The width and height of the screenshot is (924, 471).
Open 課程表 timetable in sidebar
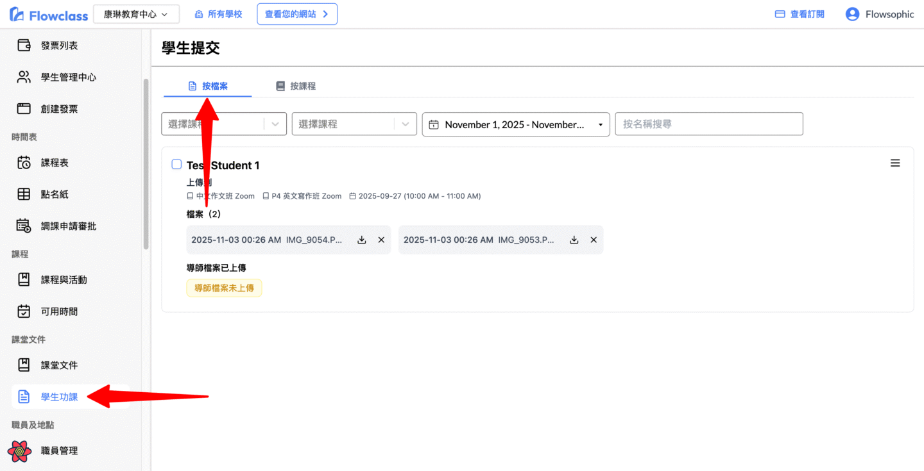click(55, 163)
